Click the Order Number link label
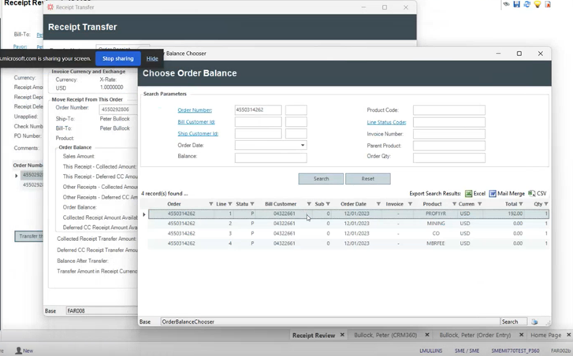Screen dimensions: 573x356 point(194,110)
